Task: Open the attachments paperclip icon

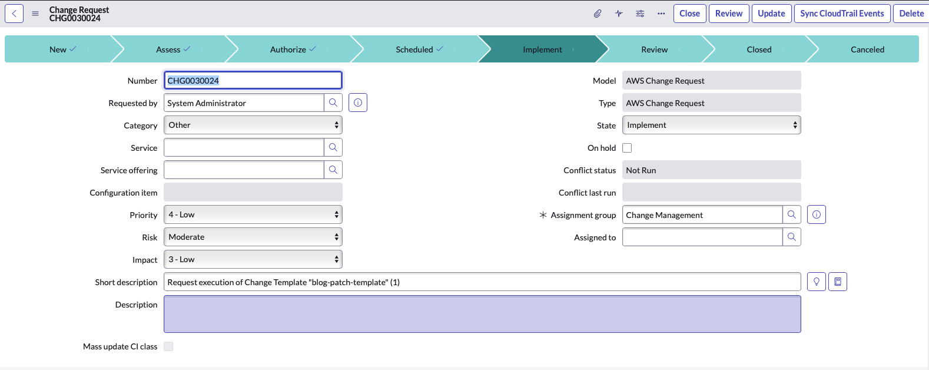Action: pos(598,14)
